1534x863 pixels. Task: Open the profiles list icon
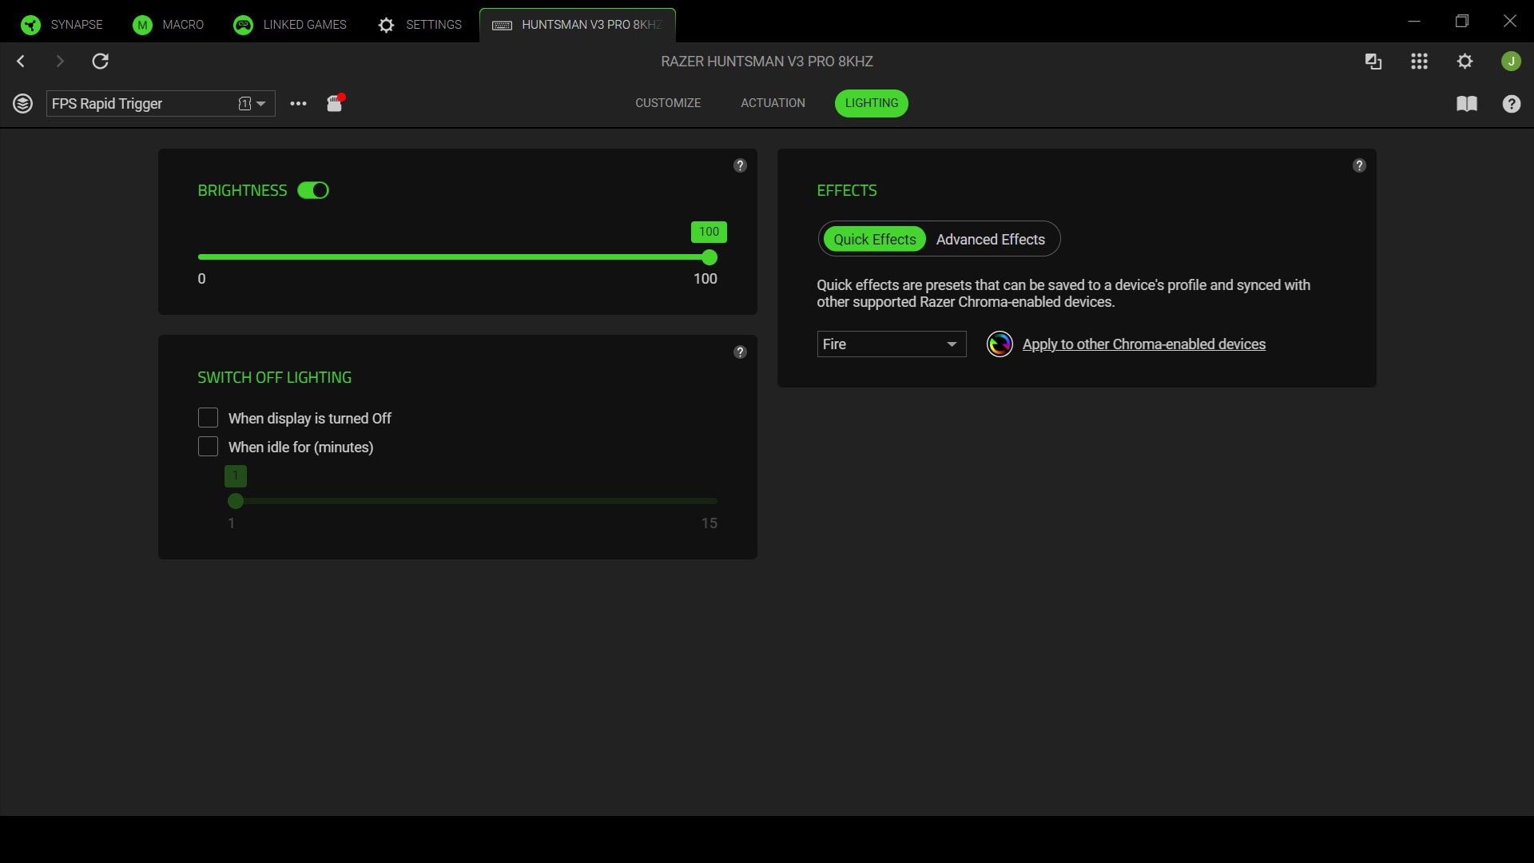pyautogui.click(x=22, y=103)
